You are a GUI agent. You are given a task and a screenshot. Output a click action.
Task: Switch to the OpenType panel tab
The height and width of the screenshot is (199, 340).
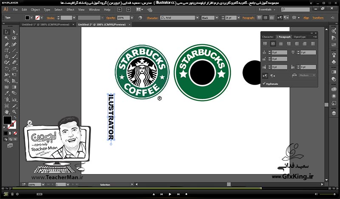pos(300,37)
